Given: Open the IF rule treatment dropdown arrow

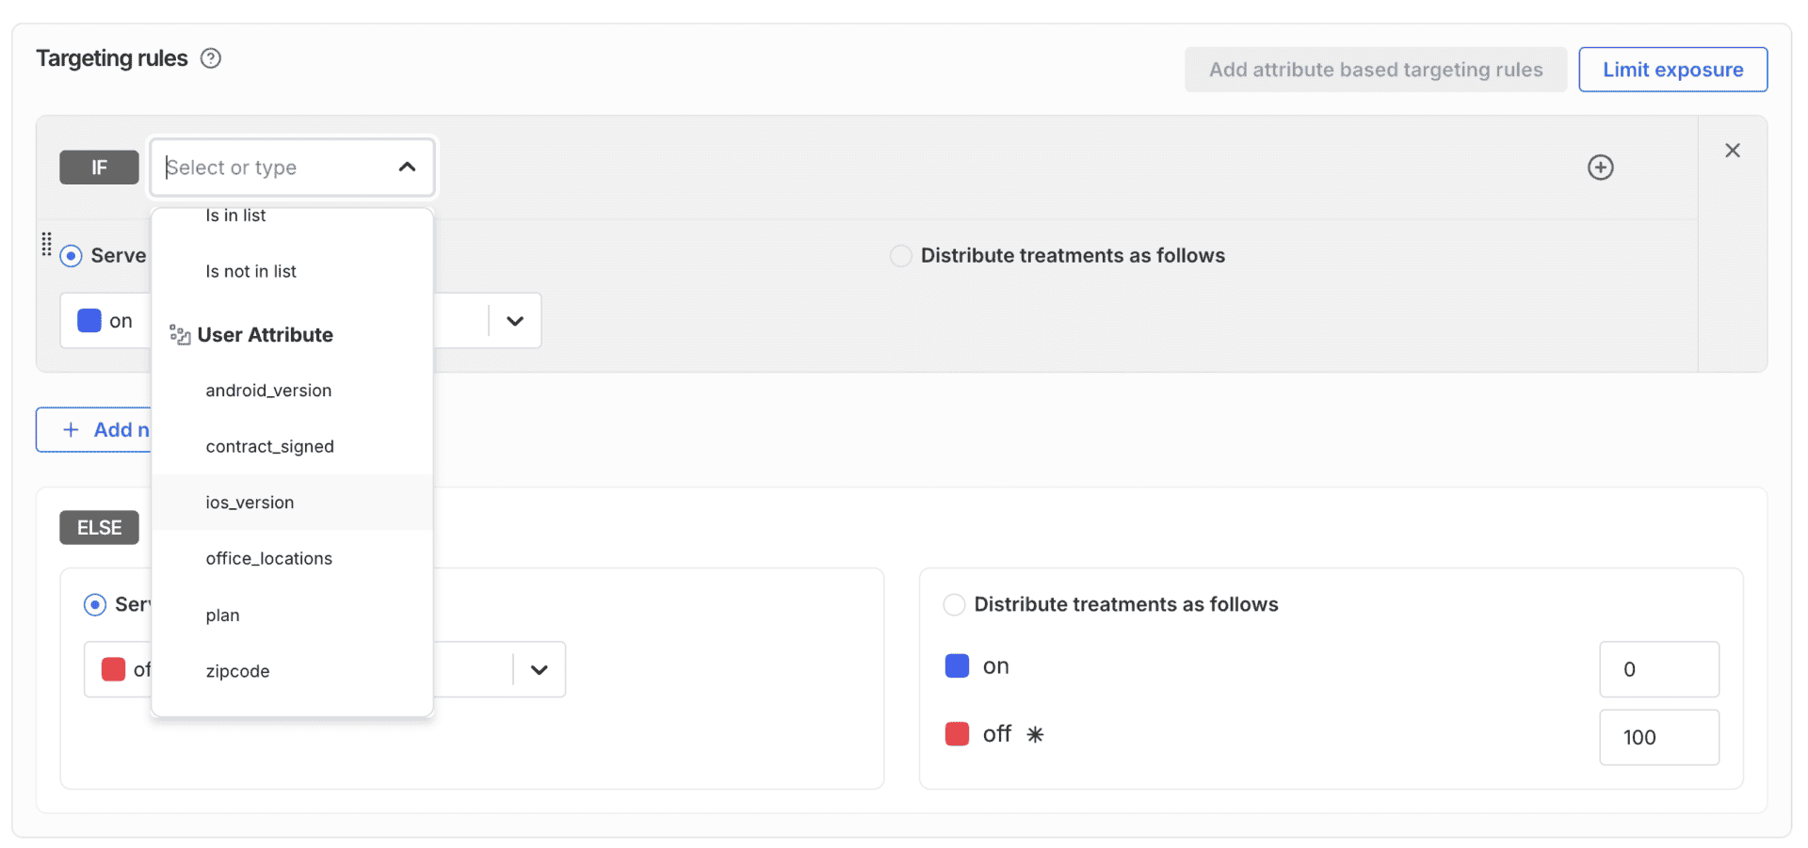Looking at the screenshot, I should pyautogui.click(x=515, y=321).
